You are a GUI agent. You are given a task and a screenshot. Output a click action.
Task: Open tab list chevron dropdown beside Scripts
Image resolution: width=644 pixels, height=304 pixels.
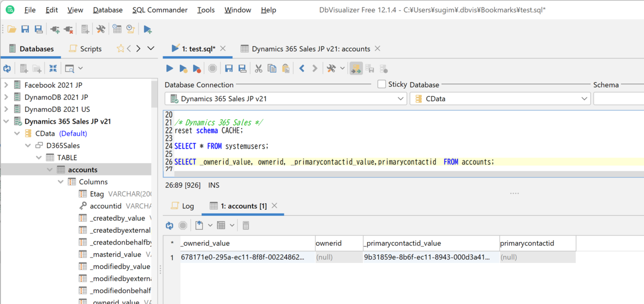coord(151,49)
